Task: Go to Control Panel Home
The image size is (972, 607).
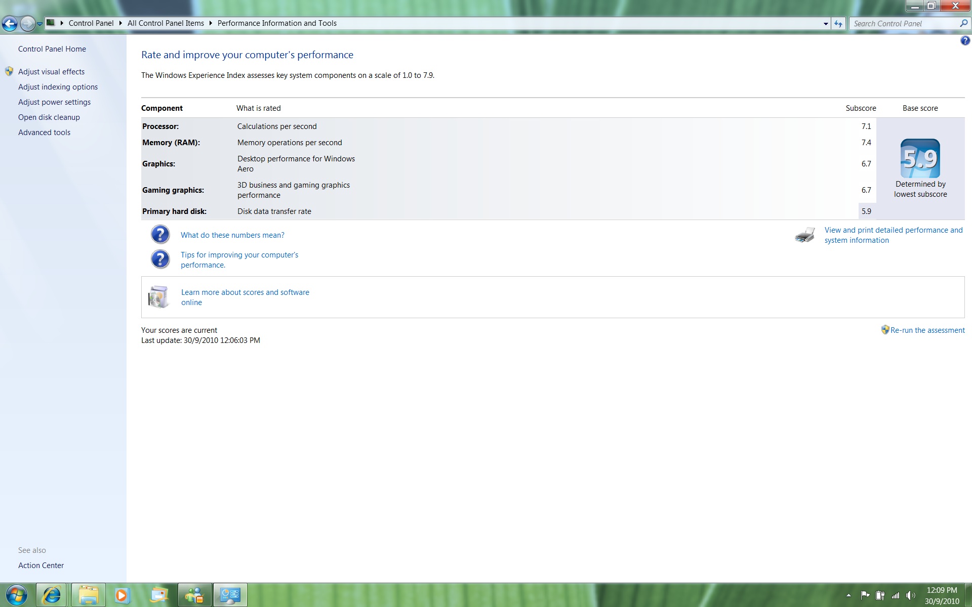Action: tap(52, 49)
